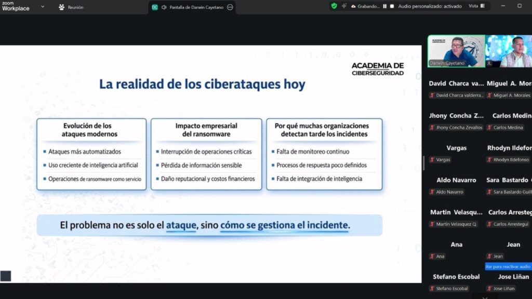Collapse the participant strip with the bottom chevron
The width and height of the screenshot is (532, 299).
point(484,296)
